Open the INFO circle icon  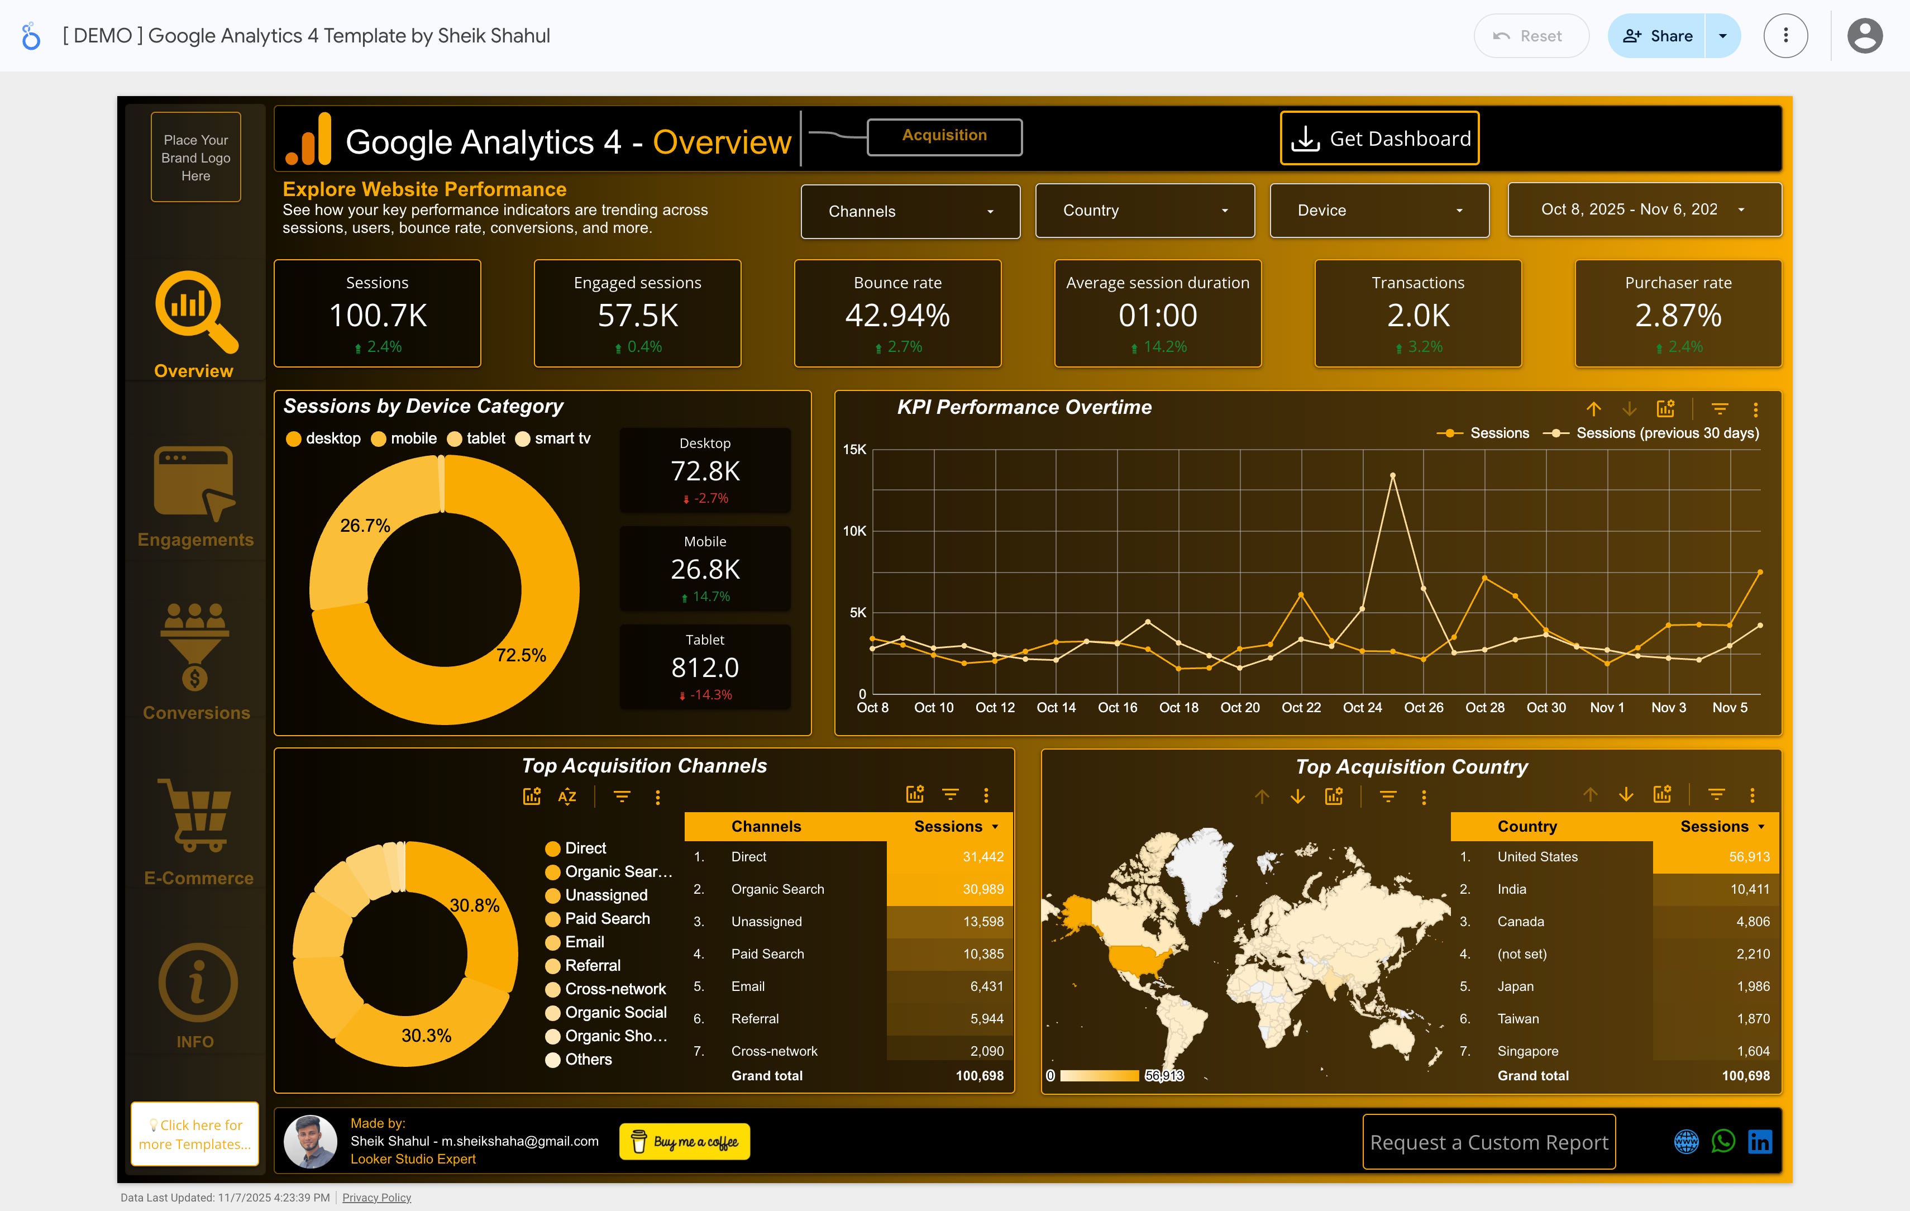click(198, 983)
